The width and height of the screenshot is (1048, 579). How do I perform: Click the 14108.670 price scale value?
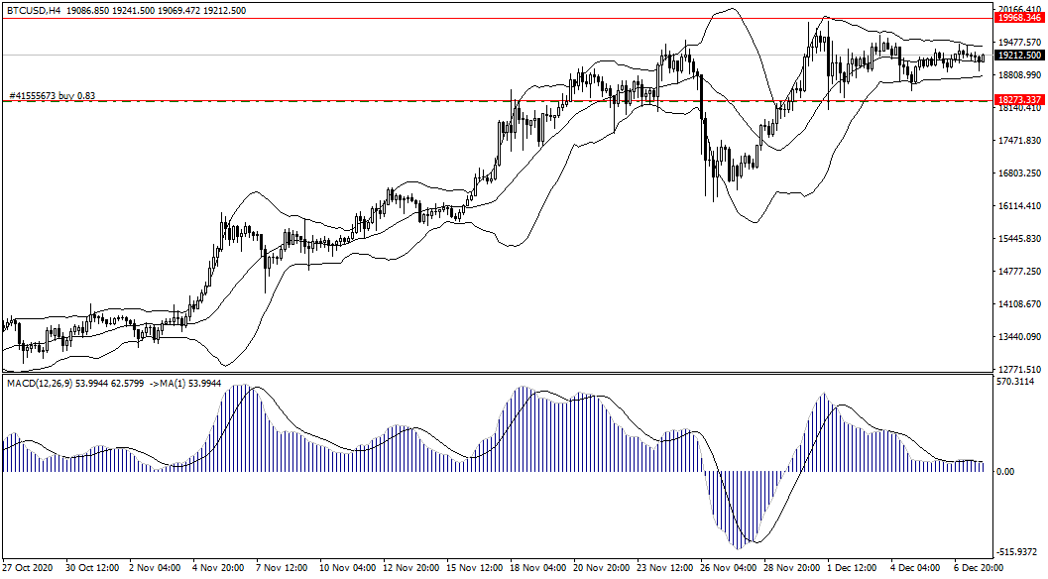pyautogui.click(x=1019, y=304)
